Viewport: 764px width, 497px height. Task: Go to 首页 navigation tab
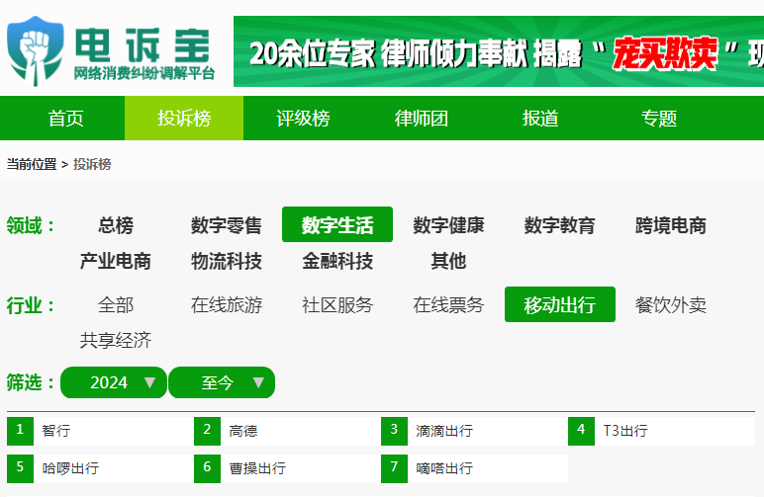[65, 119]
